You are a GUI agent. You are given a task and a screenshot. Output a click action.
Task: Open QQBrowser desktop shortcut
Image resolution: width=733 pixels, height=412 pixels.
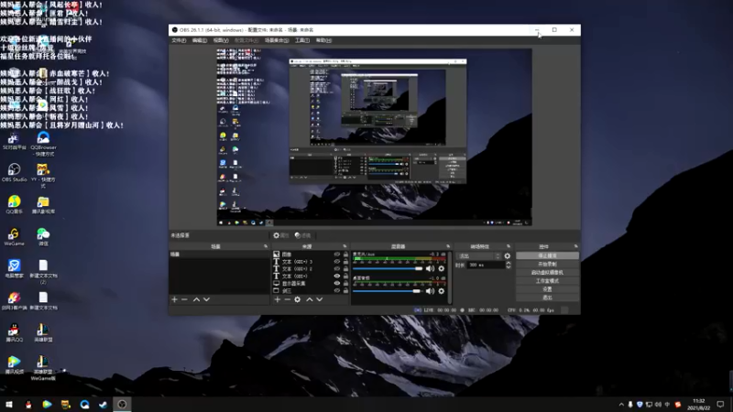43,144
